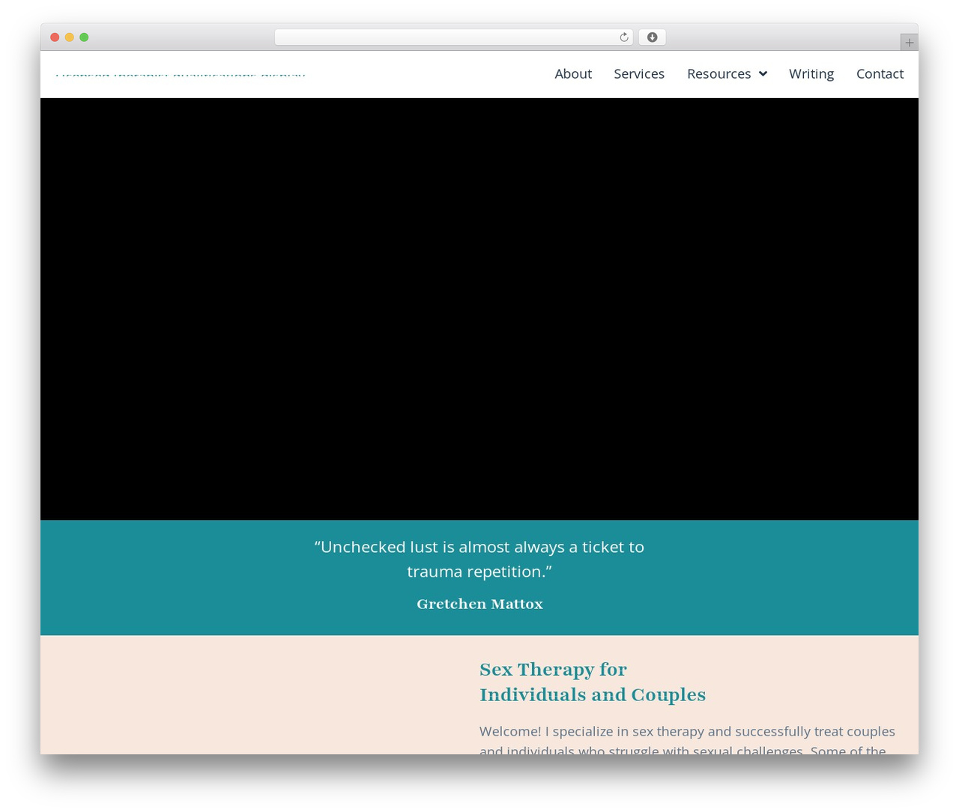Click the site logo in header

(181, 74)
